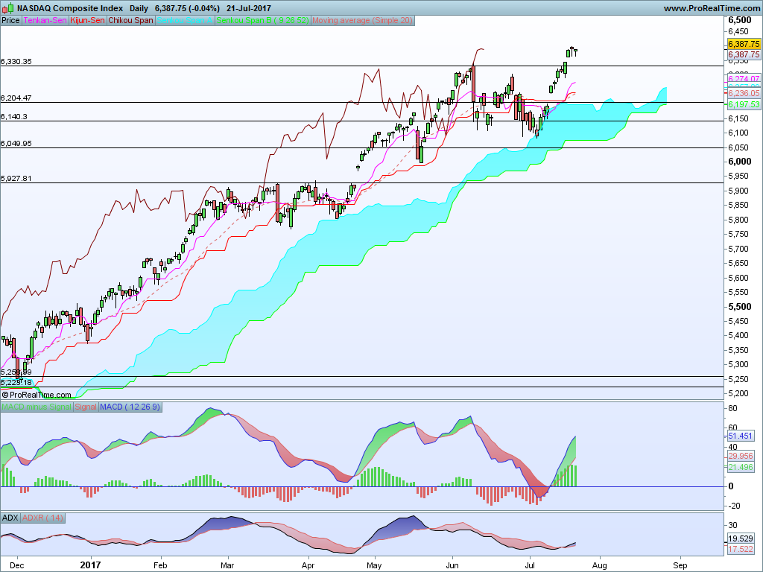Toggle the Tenkan-Sen indicator line

pyautogui.click(x=45, y=20)
